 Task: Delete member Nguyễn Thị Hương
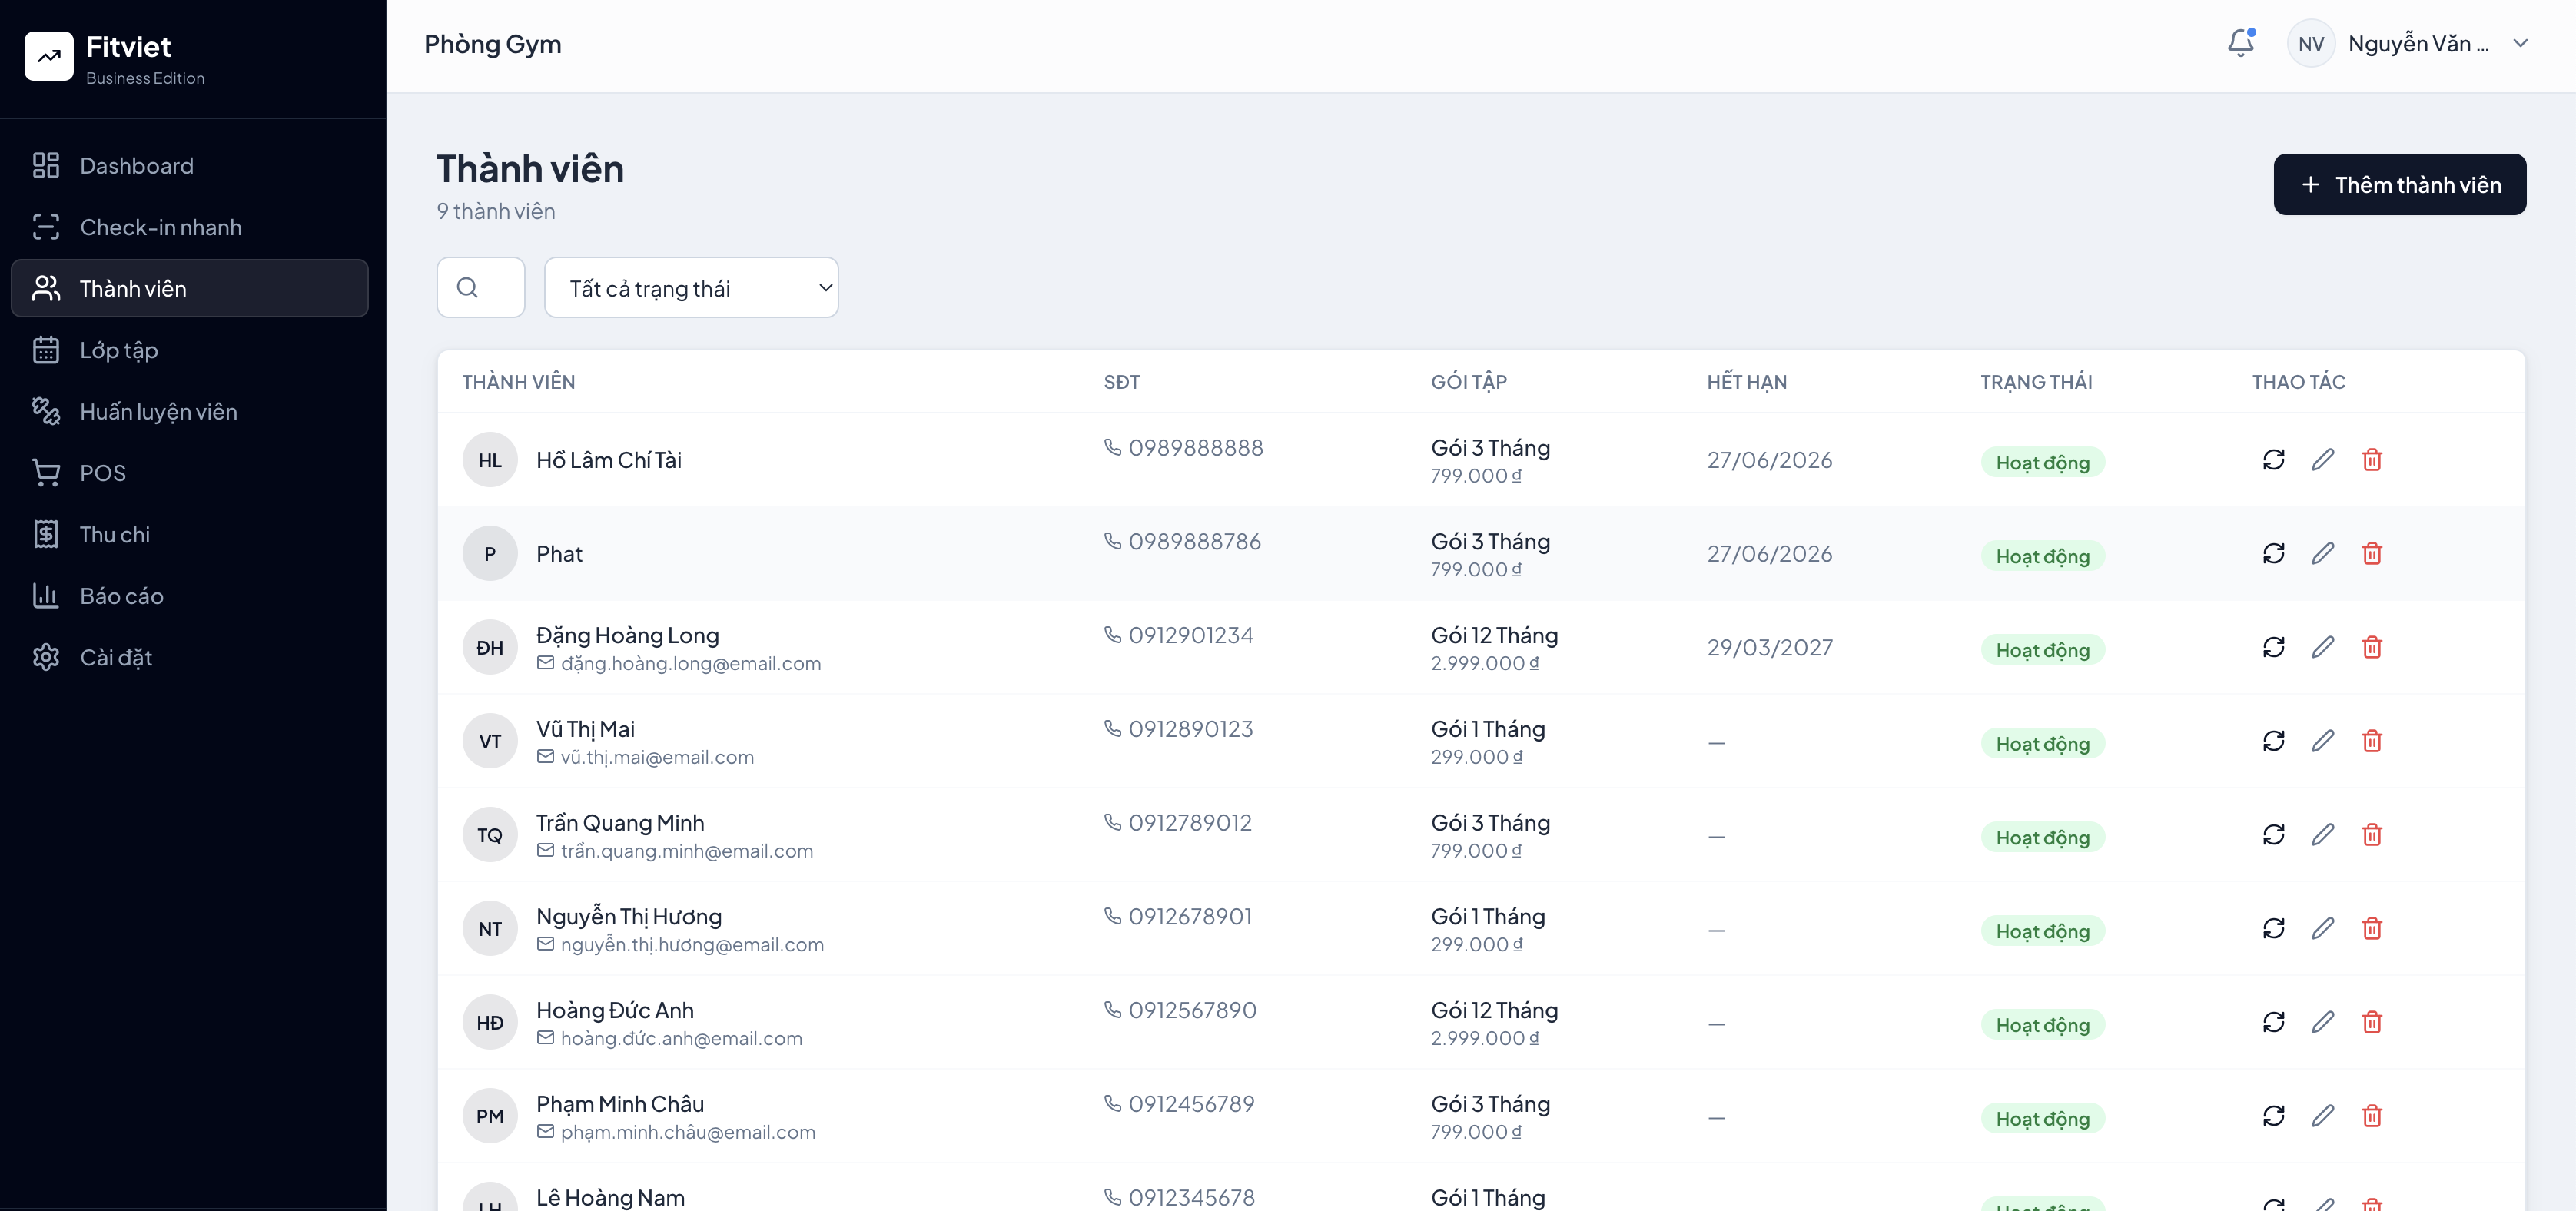(x=2371, y=929)
